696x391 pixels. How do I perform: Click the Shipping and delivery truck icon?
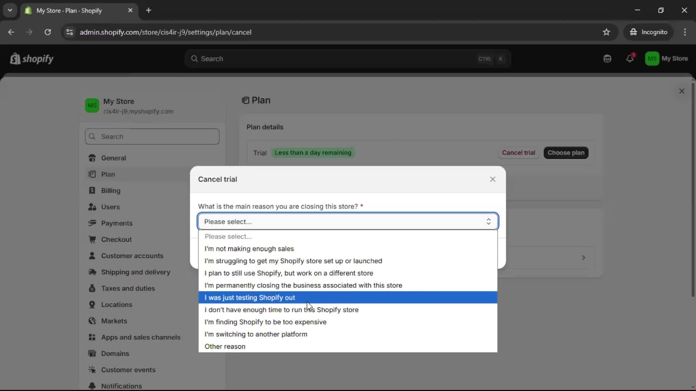click(92, 272)
